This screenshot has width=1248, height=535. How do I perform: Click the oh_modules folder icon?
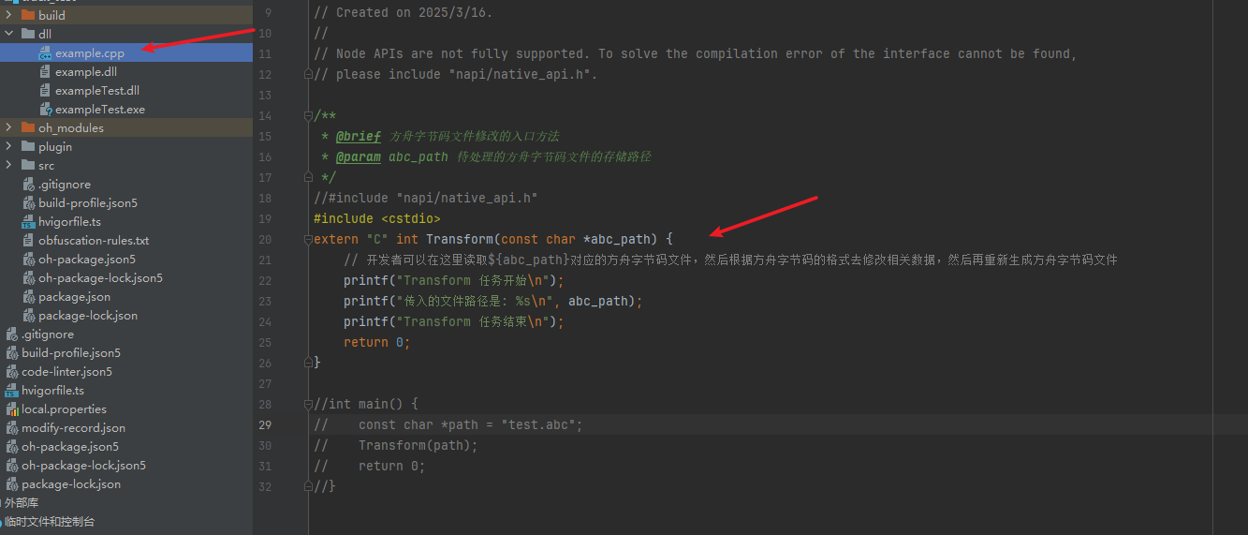pos(28,128)
